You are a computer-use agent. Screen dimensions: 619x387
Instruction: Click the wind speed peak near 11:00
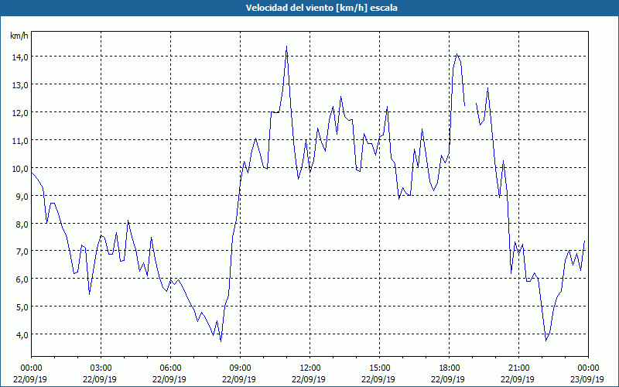[286, 46]
